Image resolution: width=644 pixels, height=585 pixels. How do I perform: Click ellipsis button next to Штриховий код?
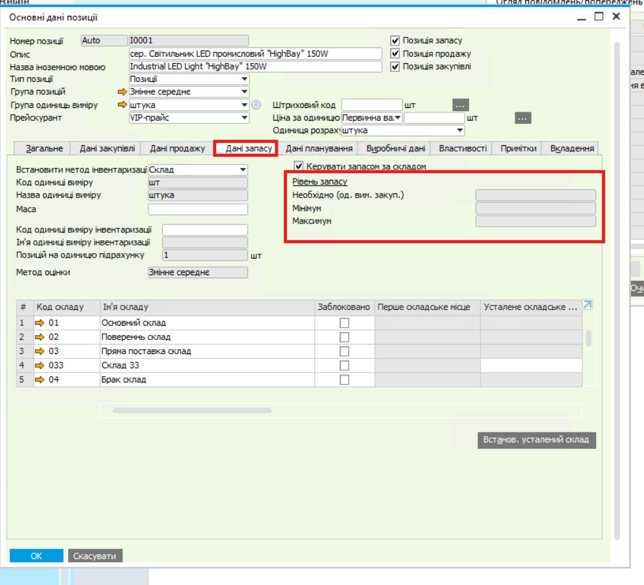(x=460, y=105)
